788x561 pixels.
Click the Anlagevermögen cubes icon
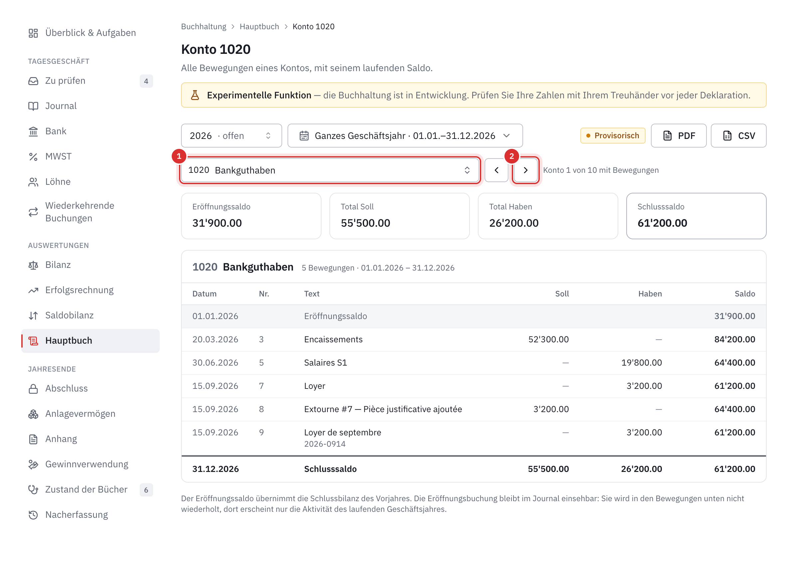(33, 414)
